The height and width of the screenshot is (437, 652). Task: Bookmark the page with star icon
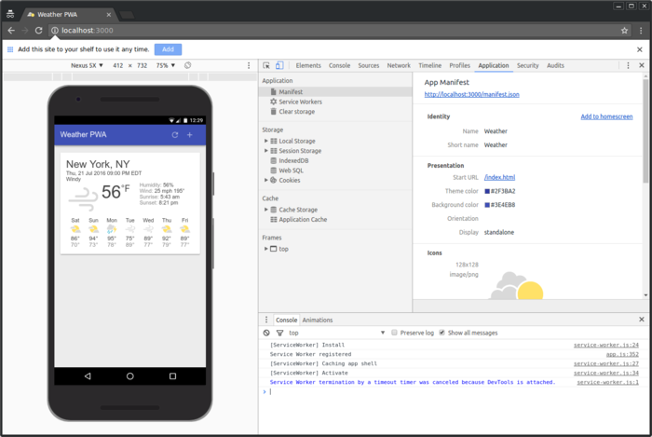coord(625,31)
